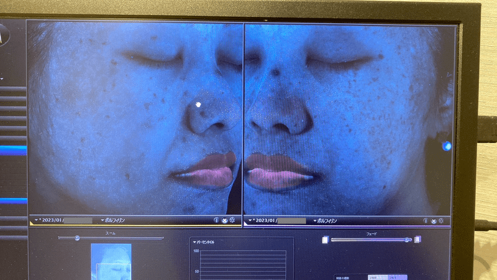The height and width of the screenshot is (280, 497).
Task: Click the ズーム zoom slider handle
Action: 77,238
